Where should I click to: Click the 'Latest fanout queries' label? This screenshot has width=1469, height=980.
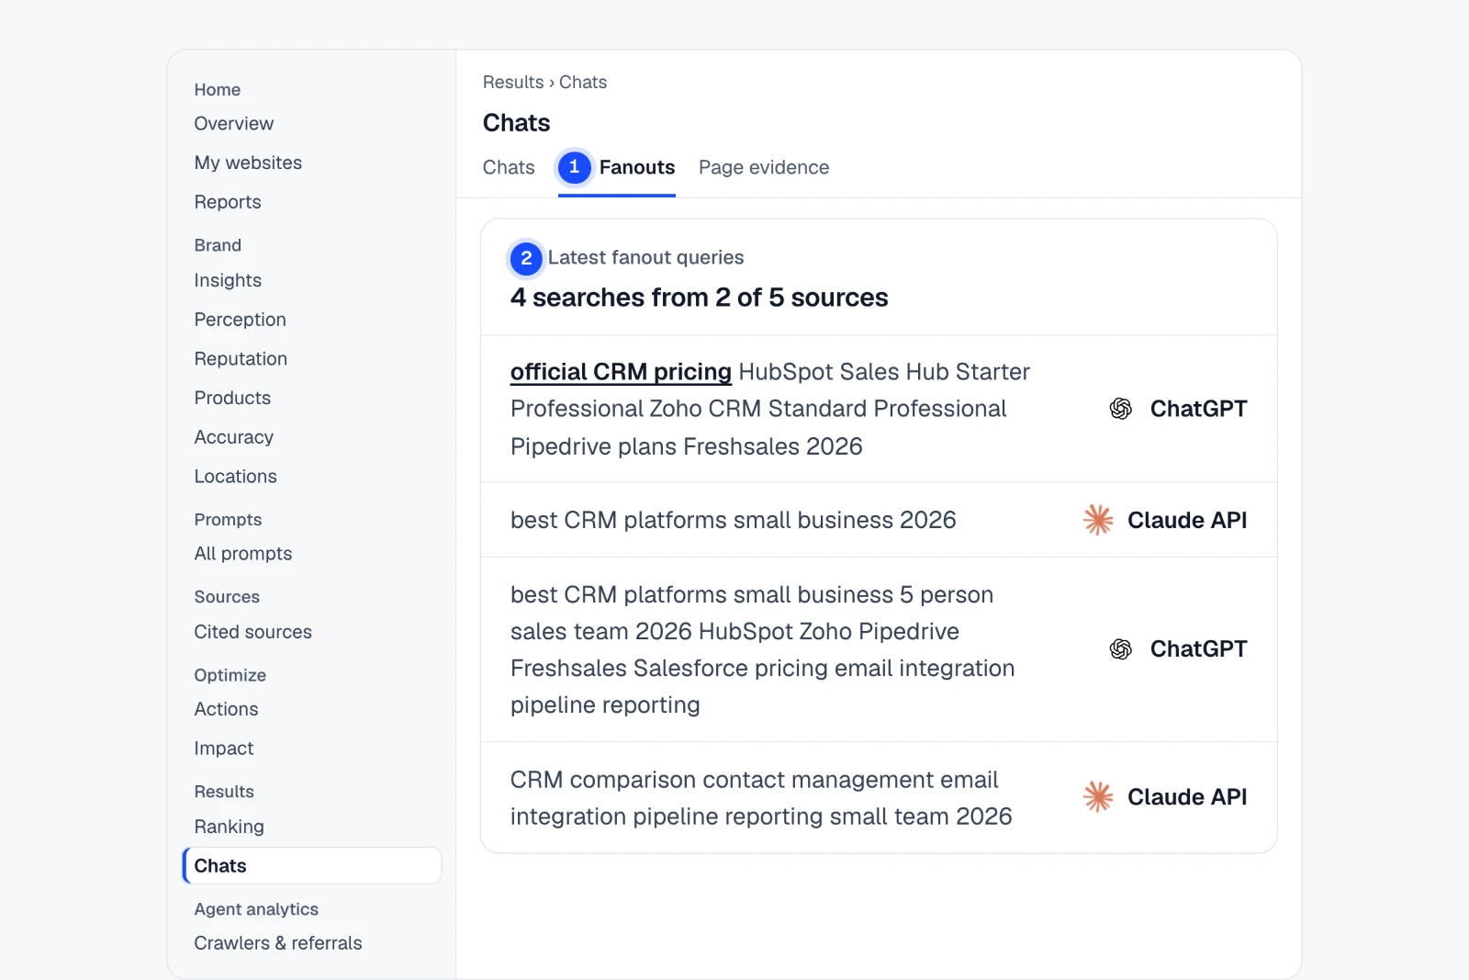[645, 257]
